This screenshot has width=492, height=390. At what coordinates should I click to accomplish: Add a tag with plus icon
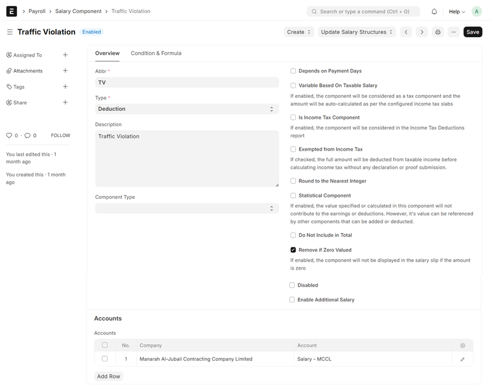(x=65, y=86)
